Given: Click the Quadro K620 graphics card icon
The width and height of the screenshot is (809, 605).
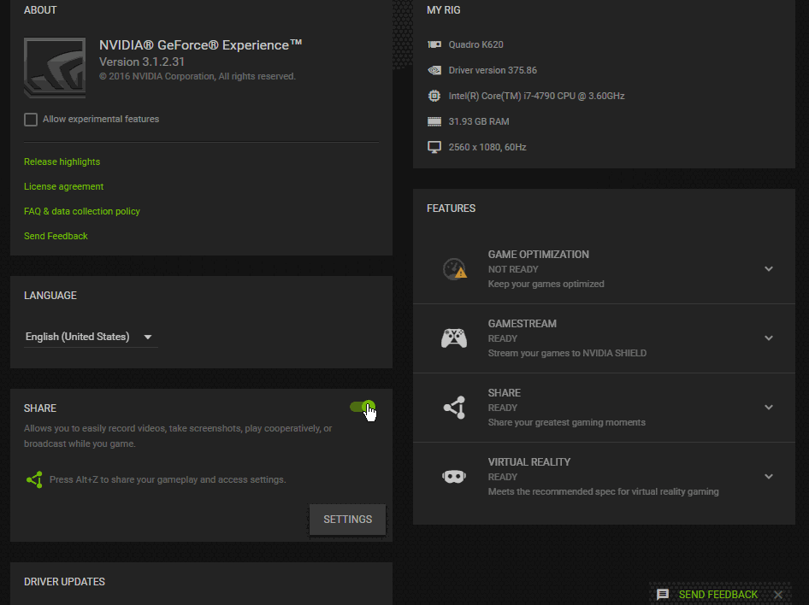Looking at the screenshot, I should point(434,44).
